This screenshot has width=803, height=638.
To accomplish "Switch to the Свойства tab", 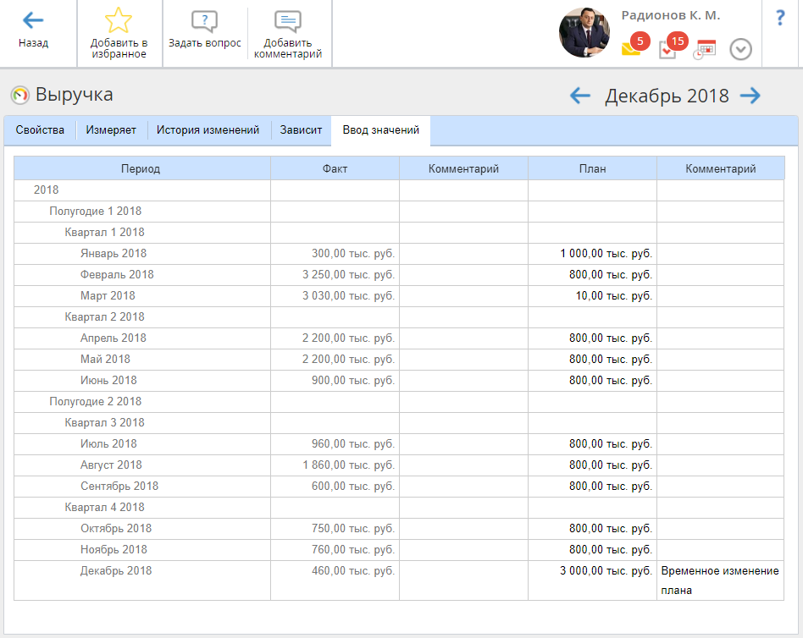I will click(40, 130).
